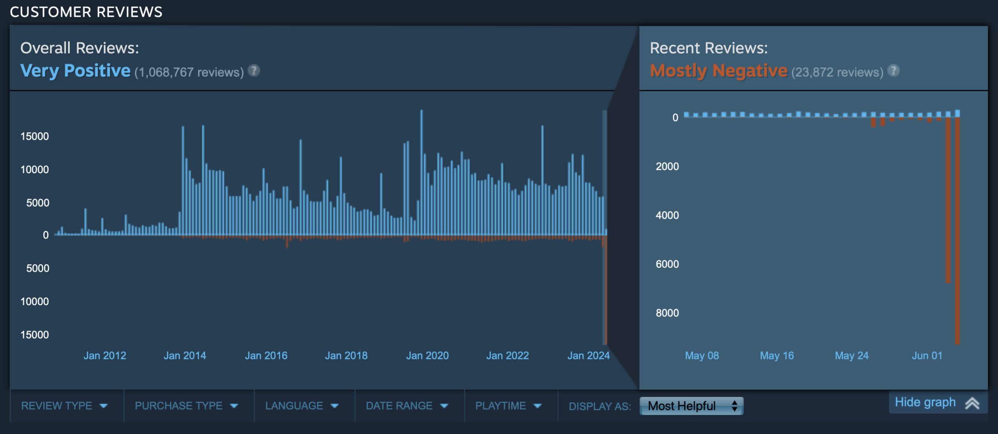Click the Hide graph link

tap(925, 402)
